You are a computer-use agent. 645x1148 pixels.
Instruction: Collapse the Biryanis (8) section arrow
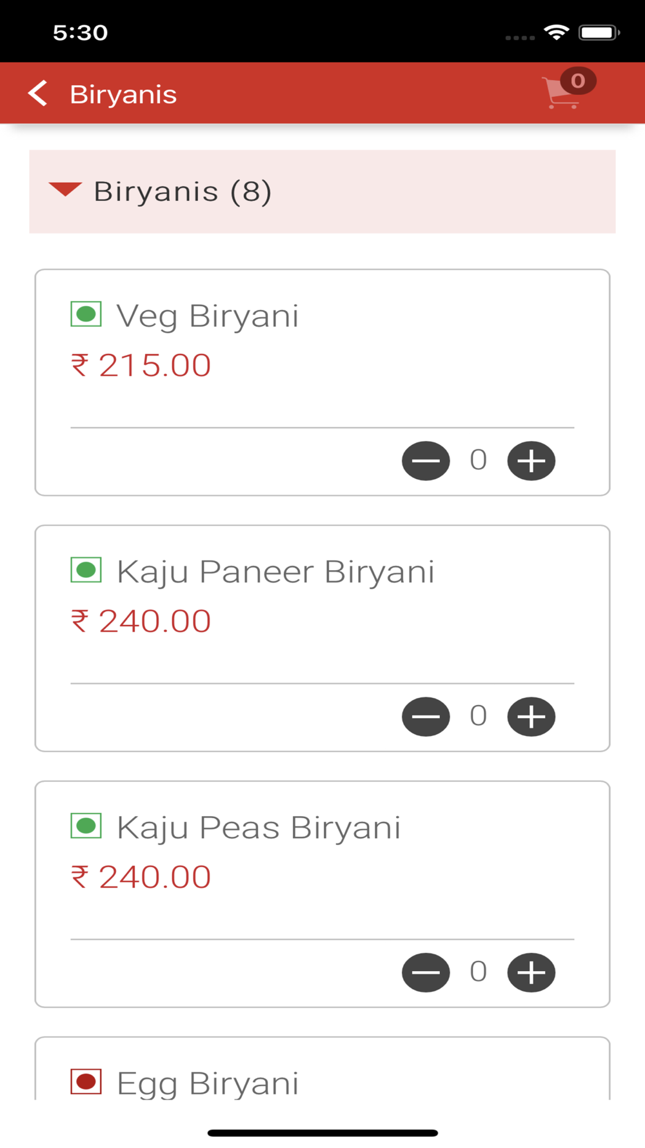pos(65,190)
